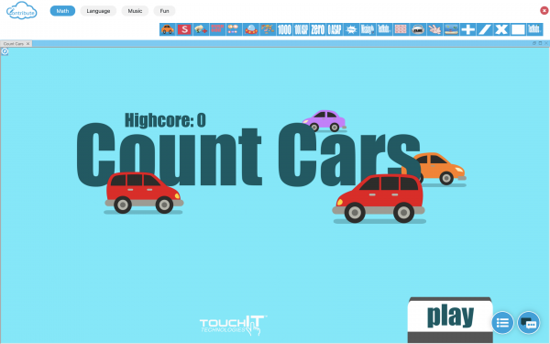Open the red text grid game icon
Viewport: 550px width, 344px height.
[x=217, y=29]
